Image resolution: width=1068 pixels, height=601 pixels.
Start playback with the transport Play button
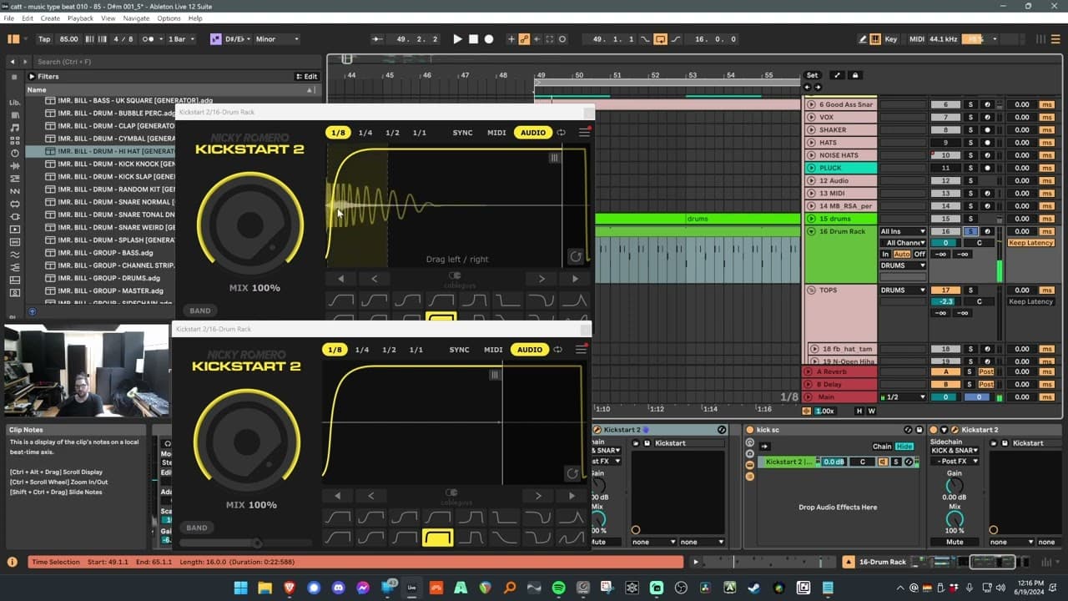tap(457, 39)
